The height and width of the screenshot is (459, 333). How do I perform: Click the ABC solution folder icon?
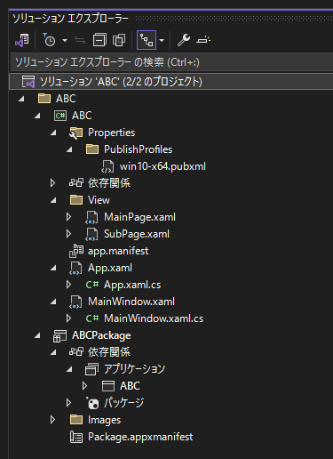click(x=44, y=99)
